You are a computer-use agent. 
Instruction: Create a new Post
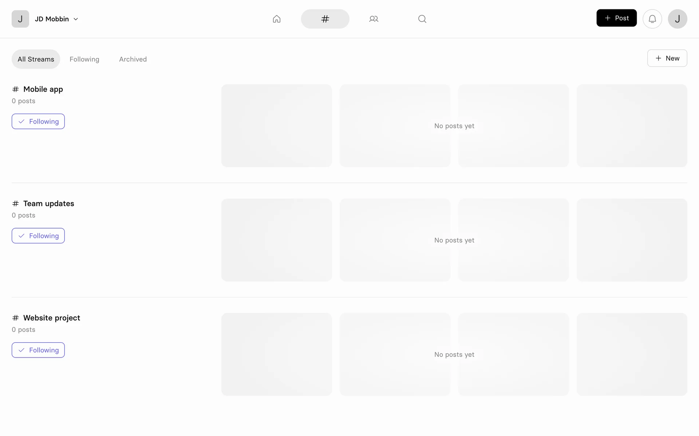[616, 18]
